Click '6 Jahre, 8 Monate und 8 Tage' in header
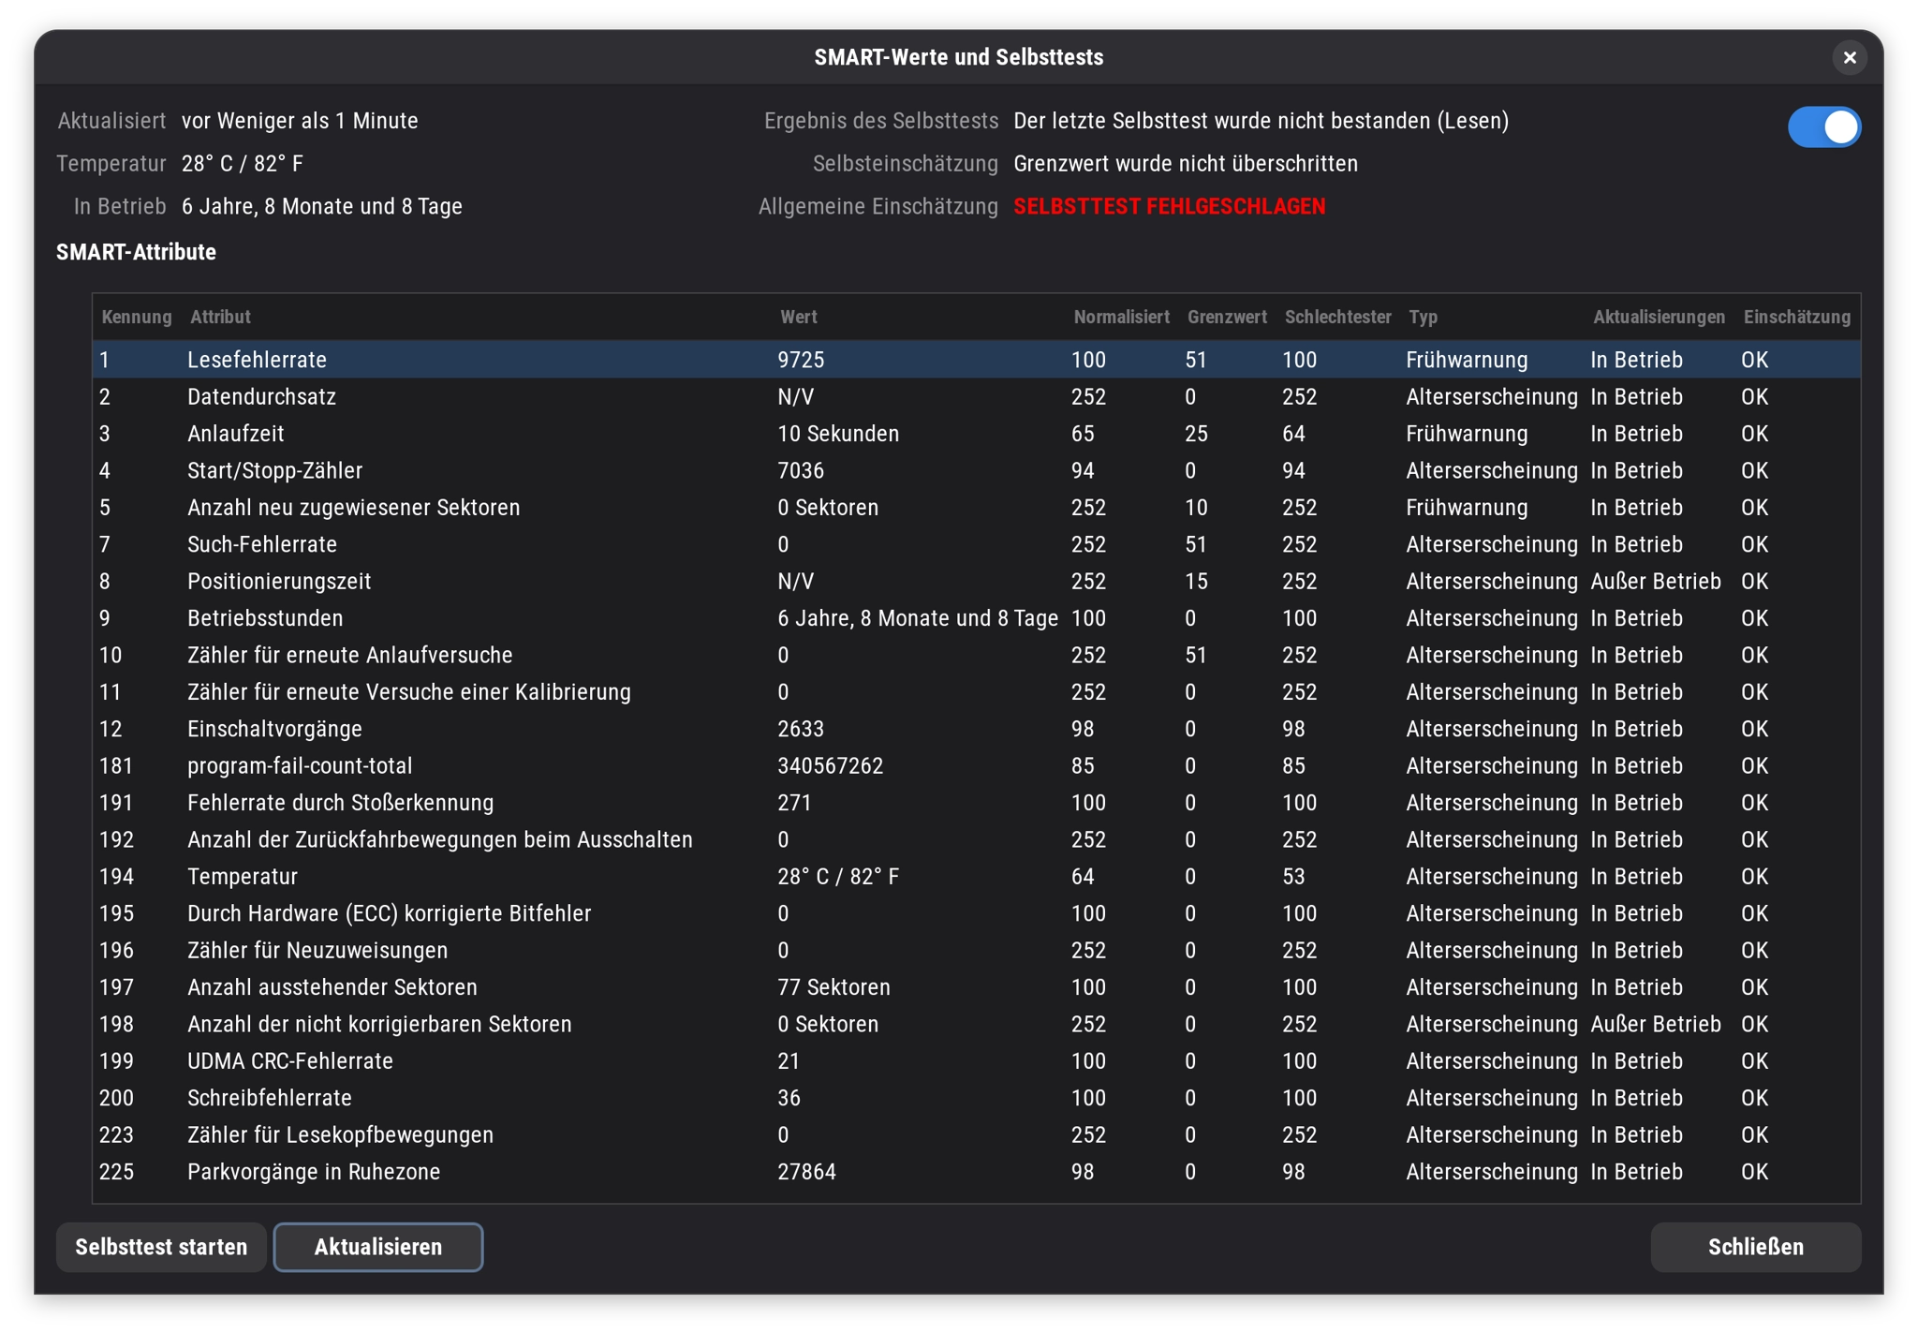Image resolution: width=1918 pixels, height=1333 pixels. click(x=322, y=206)
